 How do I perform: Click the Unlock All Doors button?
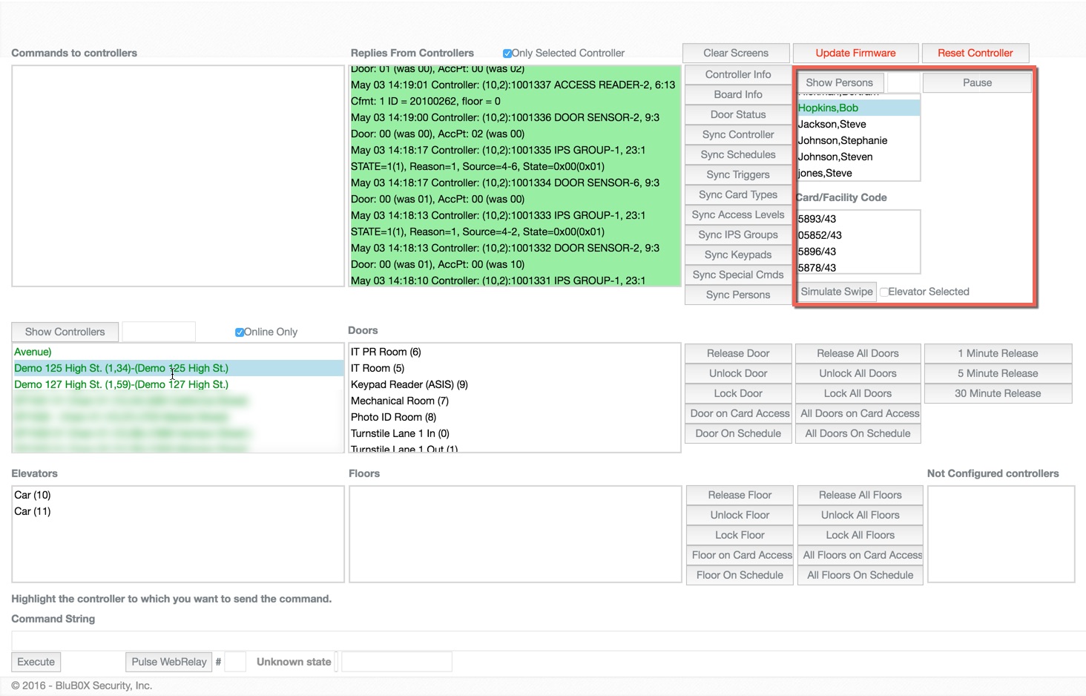(858, 373)
